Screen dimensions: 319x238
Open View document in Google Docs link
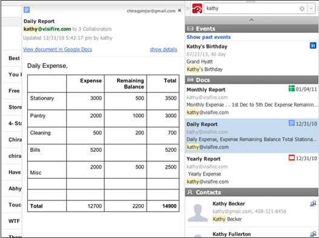(58, 49)
